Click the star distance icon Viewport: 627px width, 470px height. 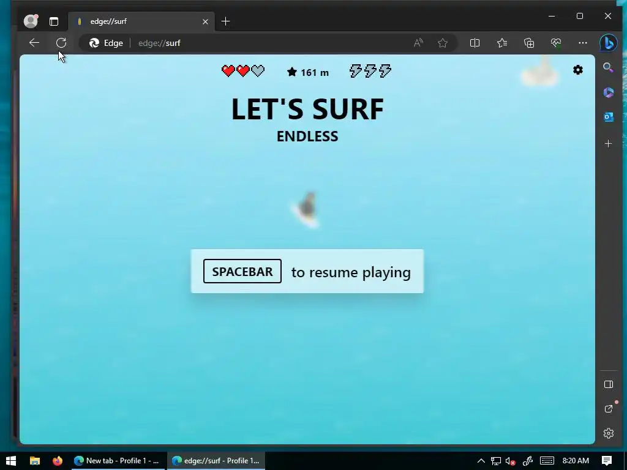(292, 72)
